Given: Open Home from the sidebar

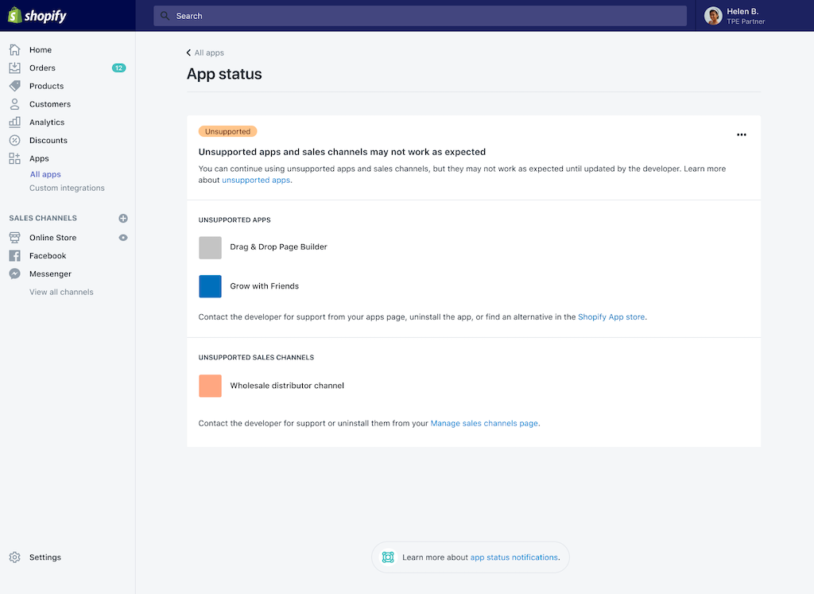Looking at the screenshot, I should pyautogui.click(x=40, y=50).
